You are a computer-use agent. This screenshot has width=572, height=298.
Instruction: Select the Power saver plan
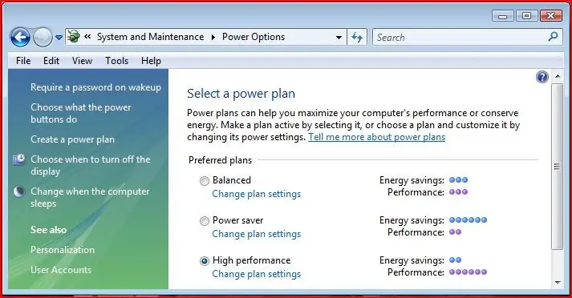pyautogui.click(x=205, y=221)
